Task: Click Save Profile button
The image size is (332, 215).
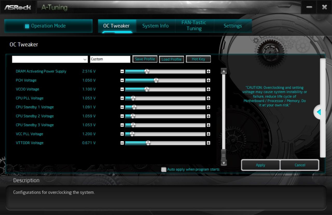Action: click(145, 59)
